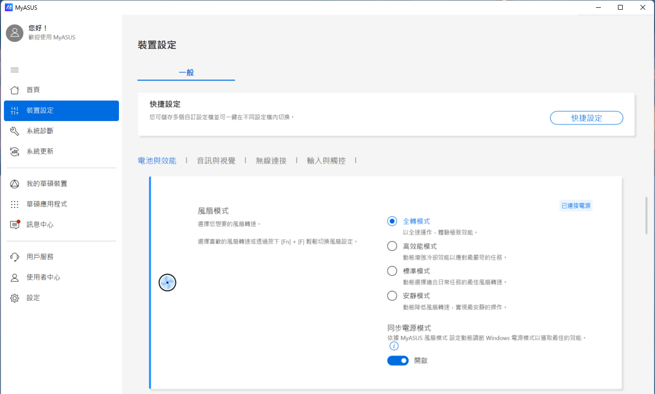This screenshot has width=655, height=394.
Task: Select the 高效能模式 radio button
Action: click(392, 246)
